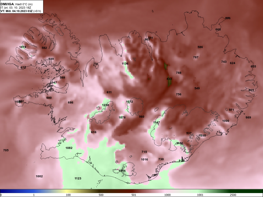The height and width of the screenshot is (197, 263).
Task: Select the 787 map value
Action: (x=196, y=57)
